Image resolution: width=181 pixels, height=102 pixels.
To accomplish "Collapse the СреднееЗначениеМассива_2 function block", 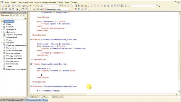I will pyautogui.click(x=31, y=39).
